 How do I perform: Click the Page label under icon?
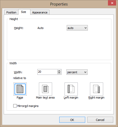pos(20,97)
